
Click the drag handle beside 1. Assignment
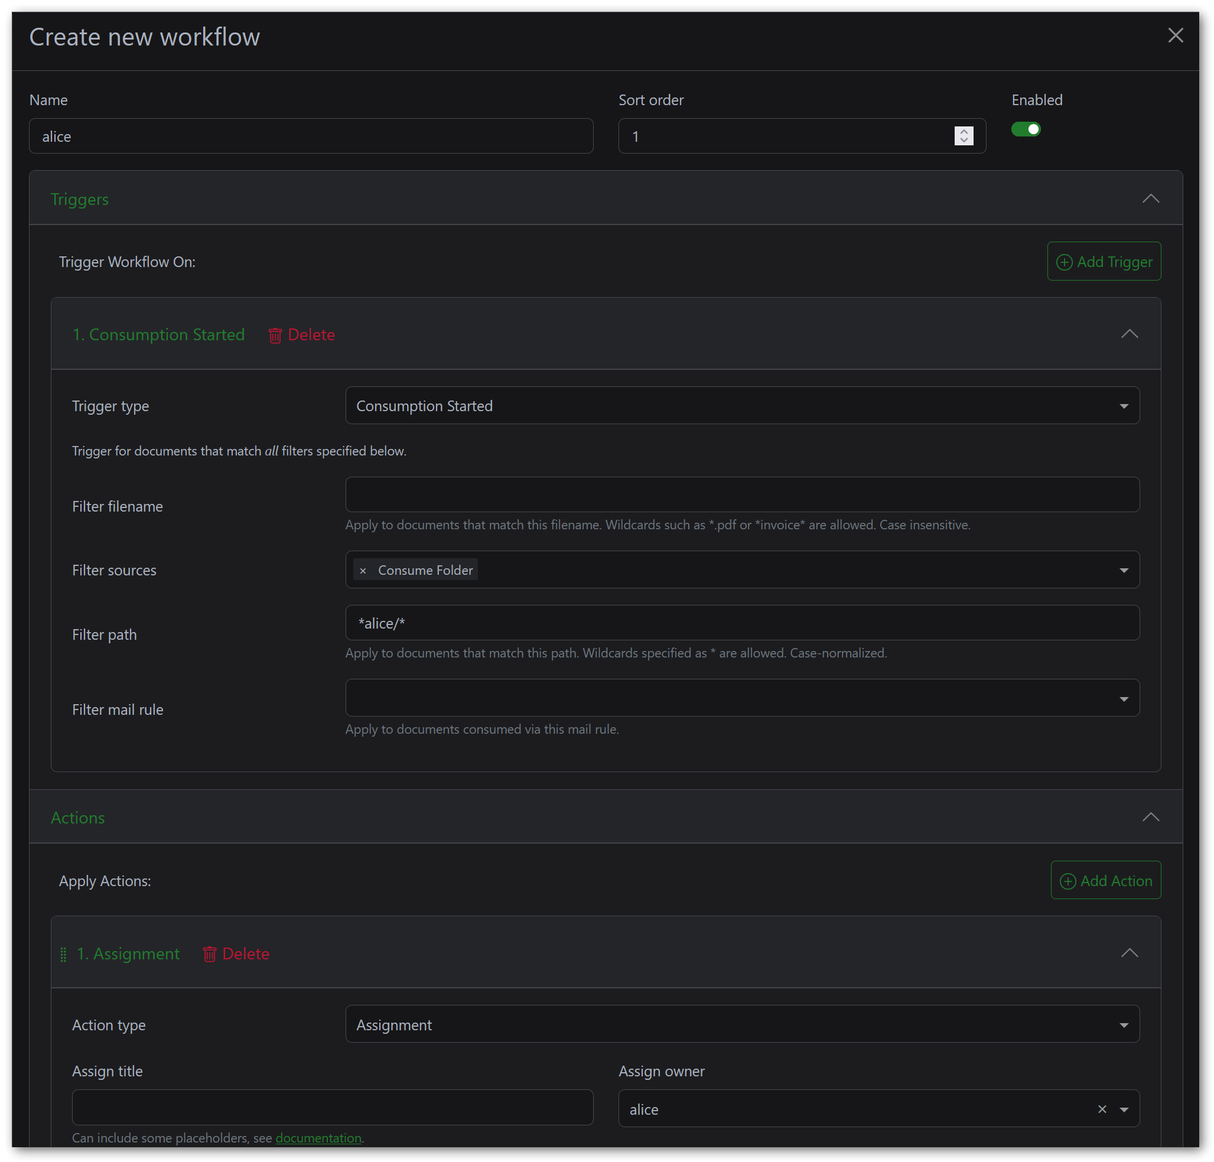pyautogui.click(x=63, y=954)
